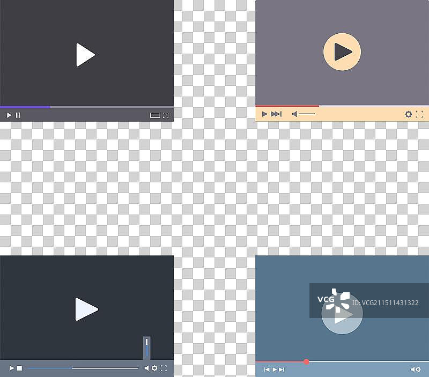This screenshot has height=377, width=429.
Task: Toggle fullscreen on the cream control bar
Action: [419, 114]
